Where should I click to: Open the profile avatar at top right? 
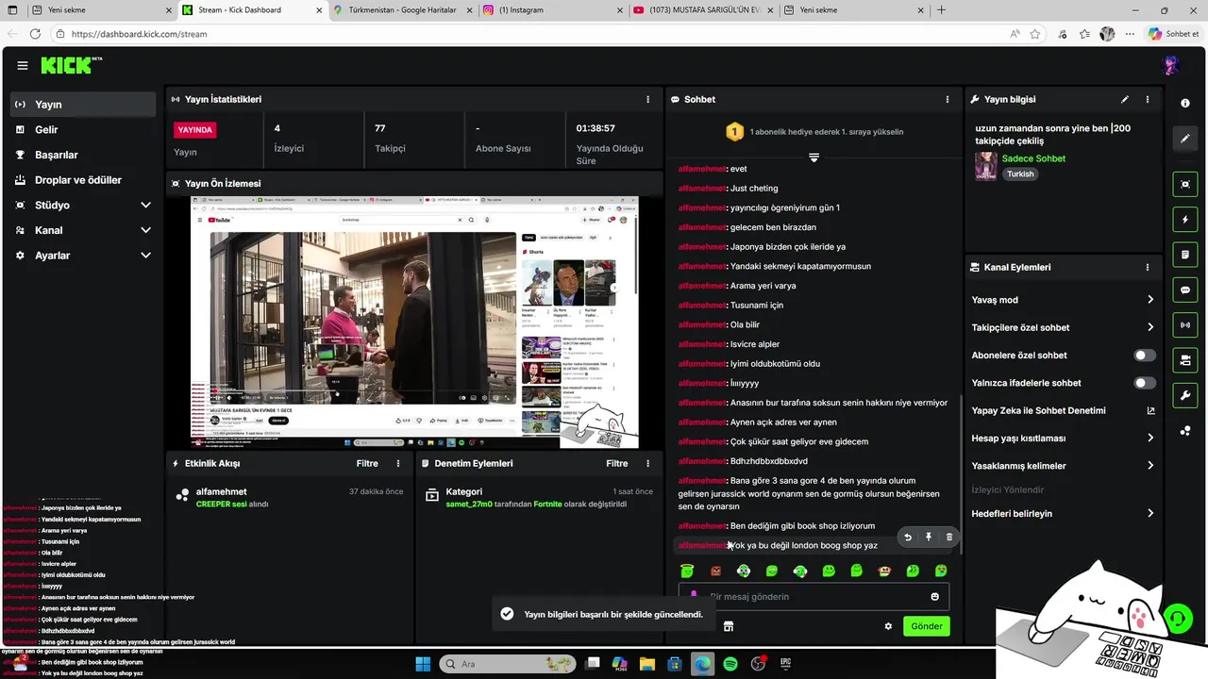1170,65
